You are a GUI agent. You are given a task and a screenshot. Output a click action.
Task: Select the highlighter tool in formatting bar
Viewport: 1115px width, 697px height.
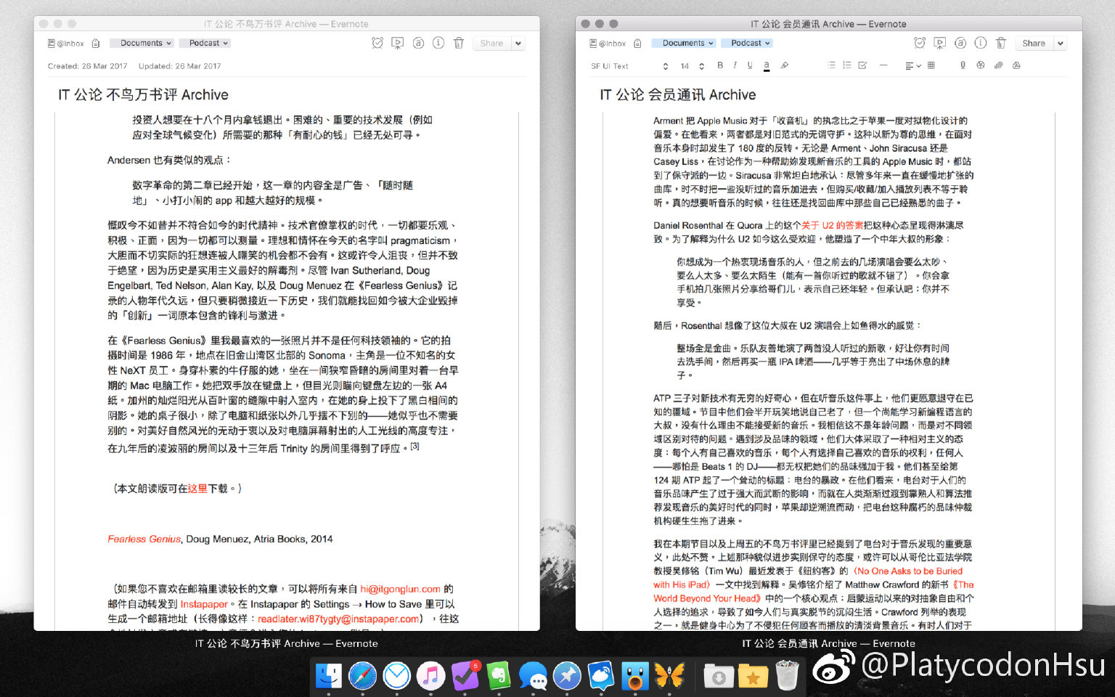(785, 65)
